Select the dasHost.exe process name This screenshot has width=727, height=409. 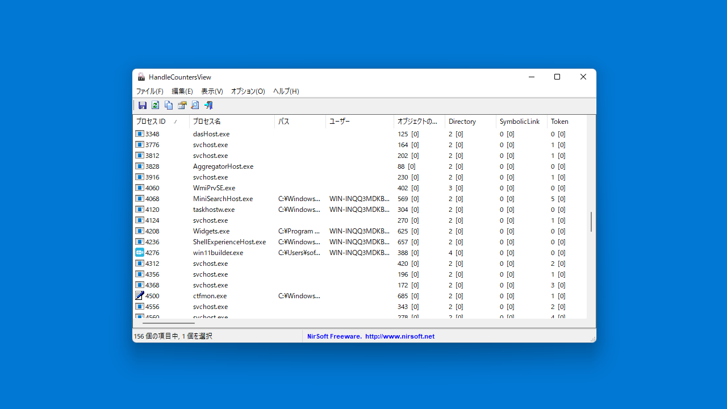click(x=211, y=134)
